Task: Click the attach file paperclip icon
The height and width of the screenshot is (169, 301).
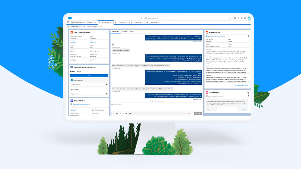Action: [x=113, y=114]
